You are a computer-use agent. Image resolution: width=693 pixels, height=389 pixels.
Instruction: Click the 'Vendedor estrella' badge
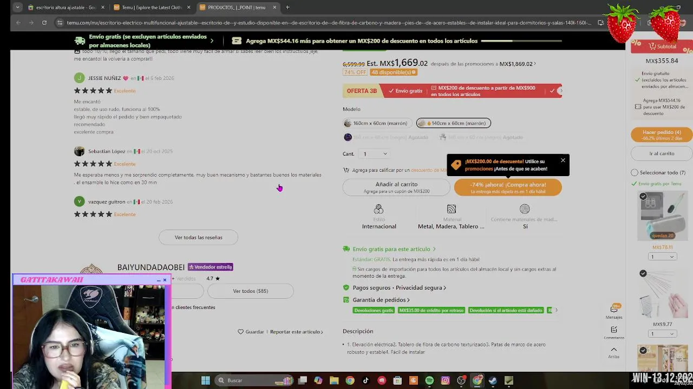210,267
